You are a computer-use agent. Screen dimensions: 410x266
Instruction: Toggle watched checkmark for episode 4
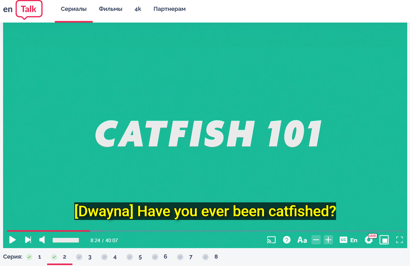click(105, 257)
